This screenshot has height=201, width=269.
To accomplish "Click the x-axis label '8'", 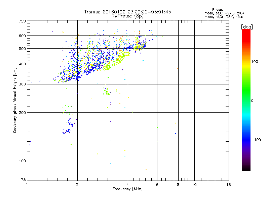I will 178,185.
